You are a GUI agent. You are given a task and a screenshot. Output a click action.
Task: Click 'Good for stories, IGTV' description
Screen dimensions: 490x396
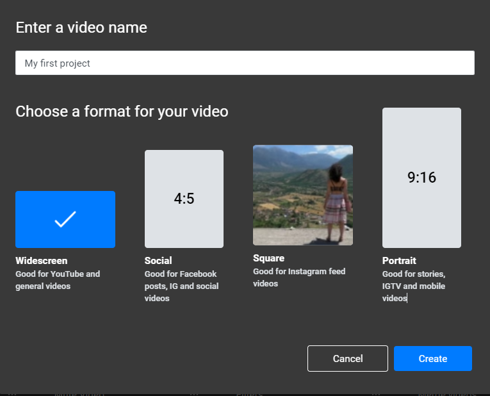(414, 286)
